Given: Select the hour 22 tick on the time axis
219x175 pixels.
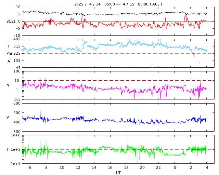Looking at the screenshot, I should [158, 167].
